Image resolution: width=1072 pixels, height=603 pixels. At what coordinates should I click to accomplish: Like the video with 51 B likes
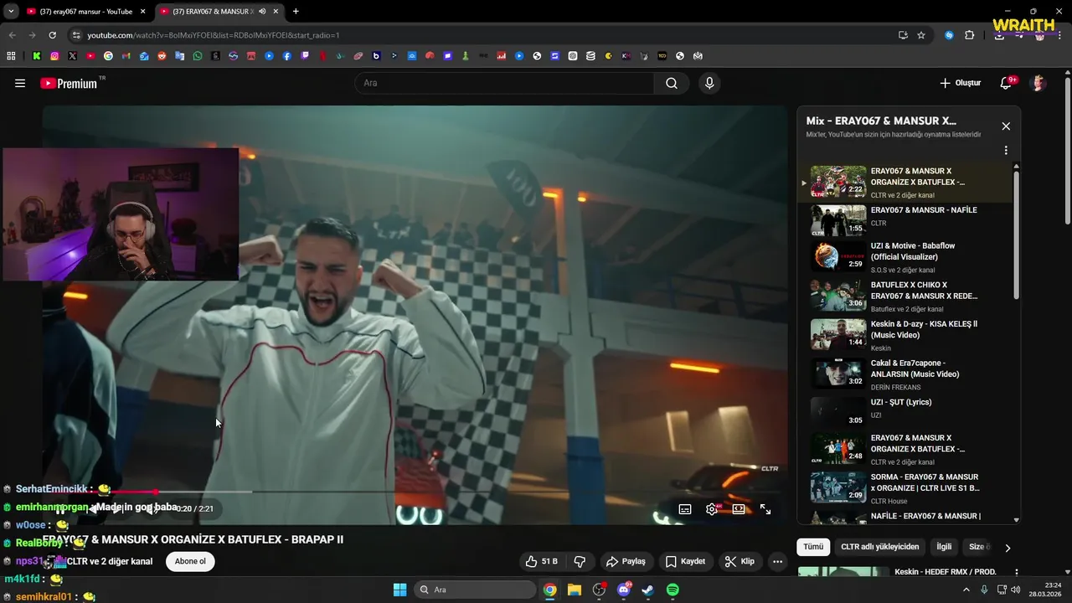tap(542, 561)
